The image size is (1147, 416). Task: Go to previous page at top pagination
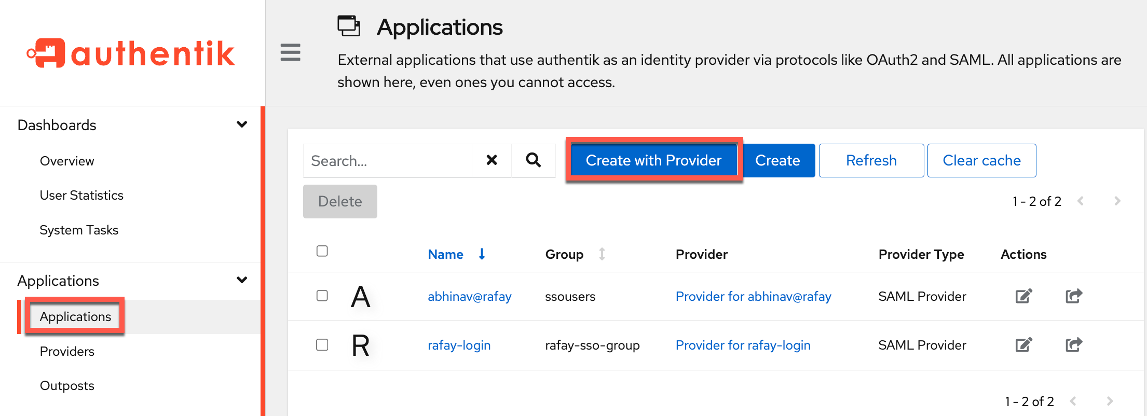[x=1081, y=201]
